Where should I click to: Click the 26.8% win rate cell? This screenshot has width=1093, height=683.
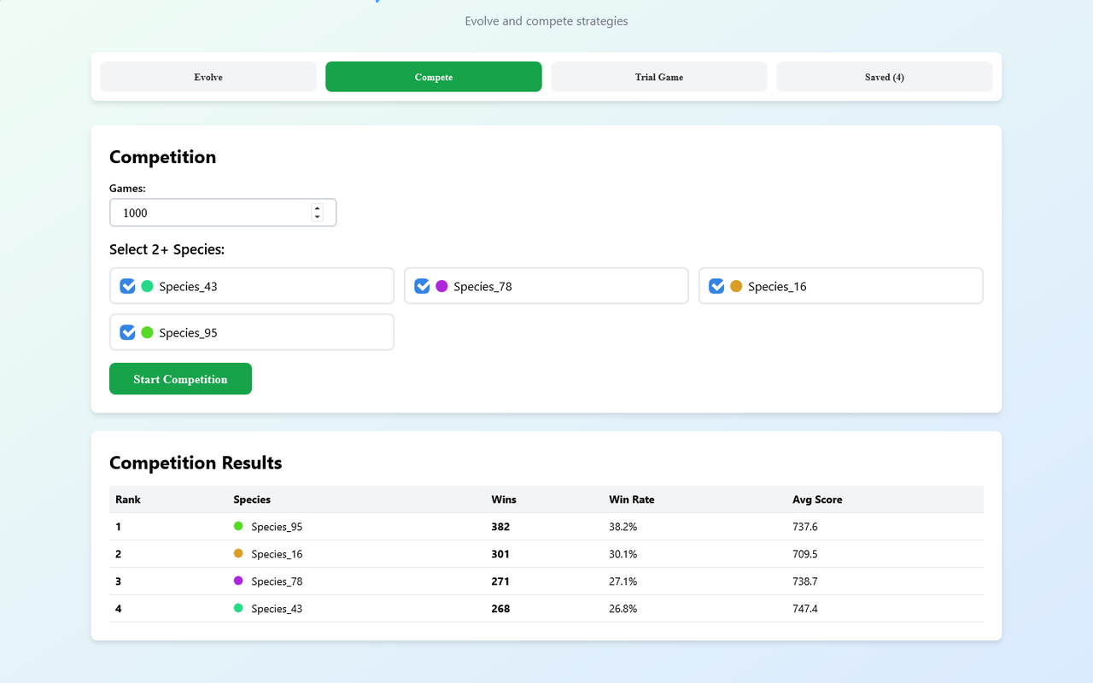tap(623, 609)
